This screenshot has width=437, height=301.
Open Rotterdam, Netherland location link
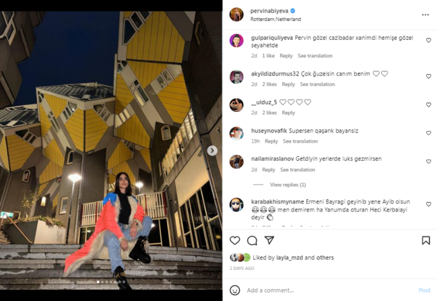275,20
